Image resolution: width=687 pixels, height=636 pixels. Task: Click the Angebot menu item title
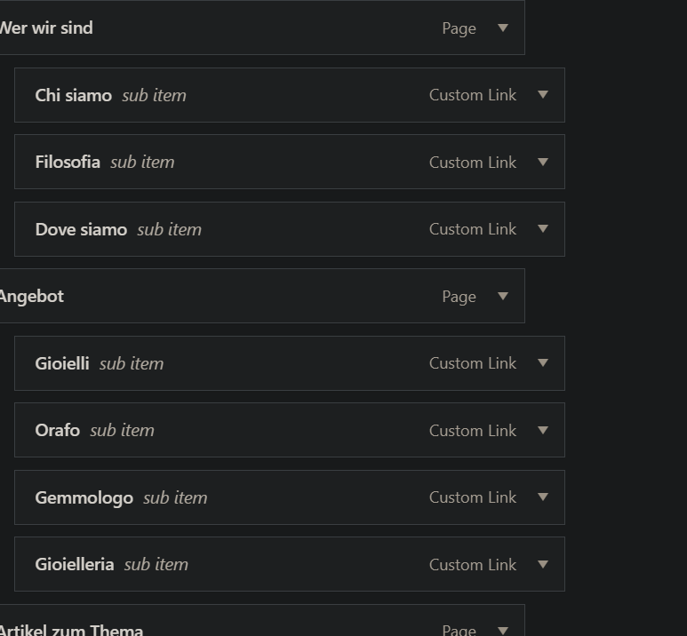[32, 296]
